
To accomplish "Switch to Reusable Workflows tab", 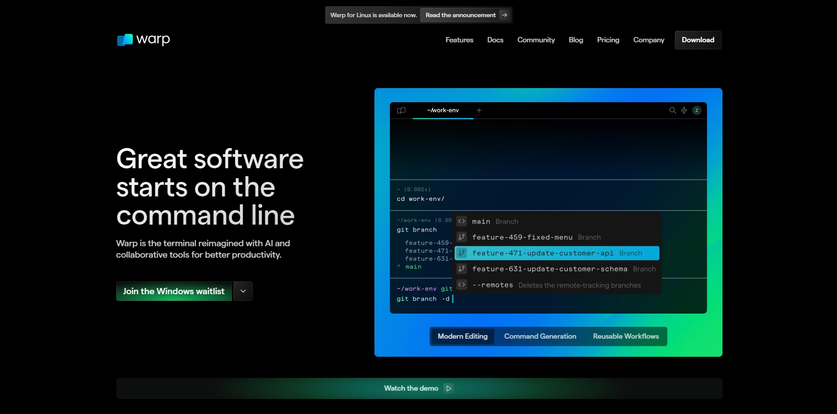I will [x=626, y=336].
